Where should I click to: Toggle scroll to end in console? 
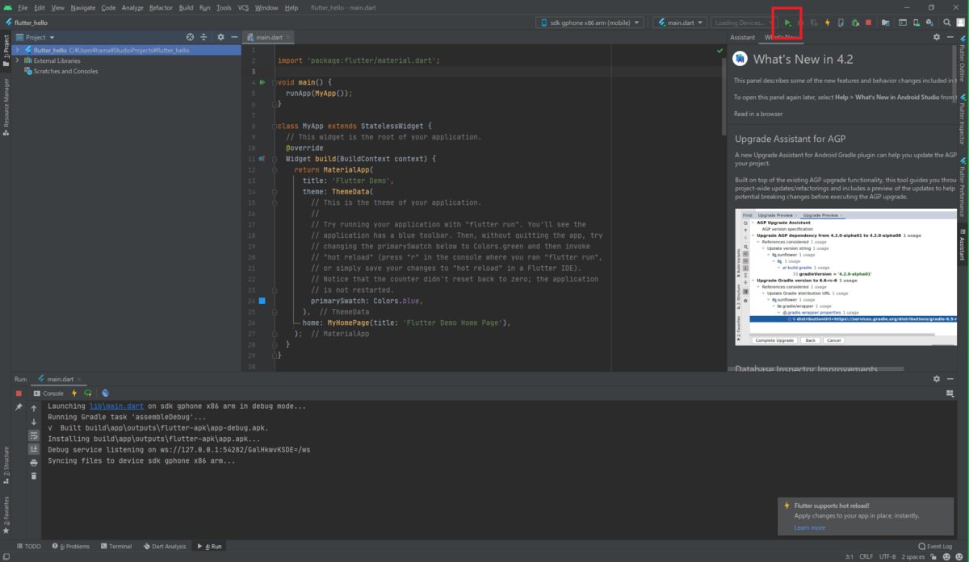coord(34,449)
